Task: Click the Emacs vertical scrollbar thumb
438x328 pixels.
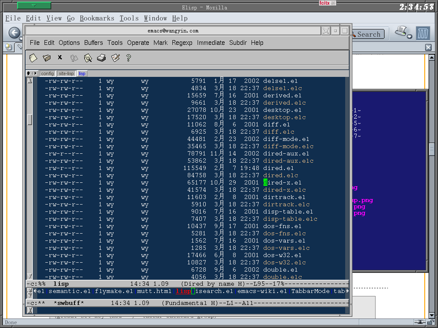Action: 30,120
